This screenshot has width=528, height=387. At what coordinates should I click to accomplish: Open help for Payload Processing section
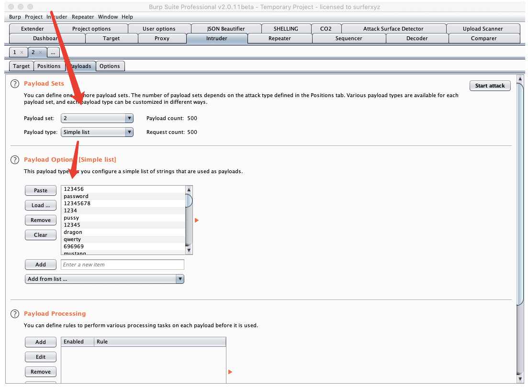[x=15, y=314]
